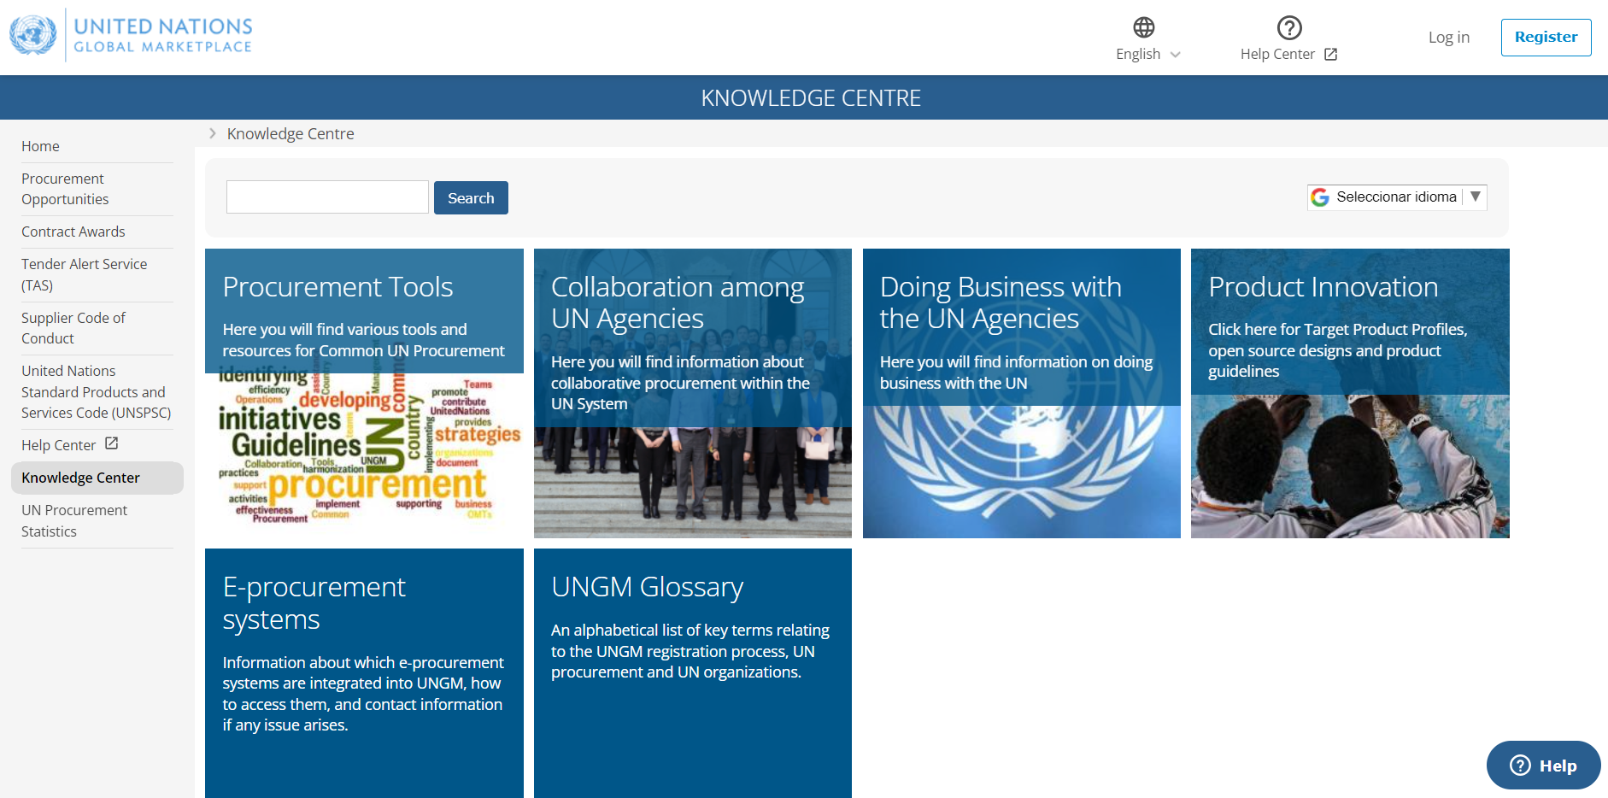The width and height of the screenshot is (1608, 798).
Task: Click the globe language icon
Action: pos(1144,27)
